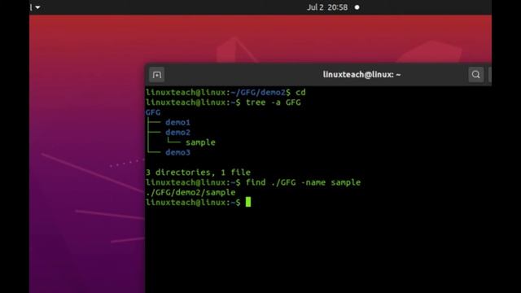Click the 'sample' file under demo2 in the tree output
This screenshot has height=293, width=521.
(200, 142)
